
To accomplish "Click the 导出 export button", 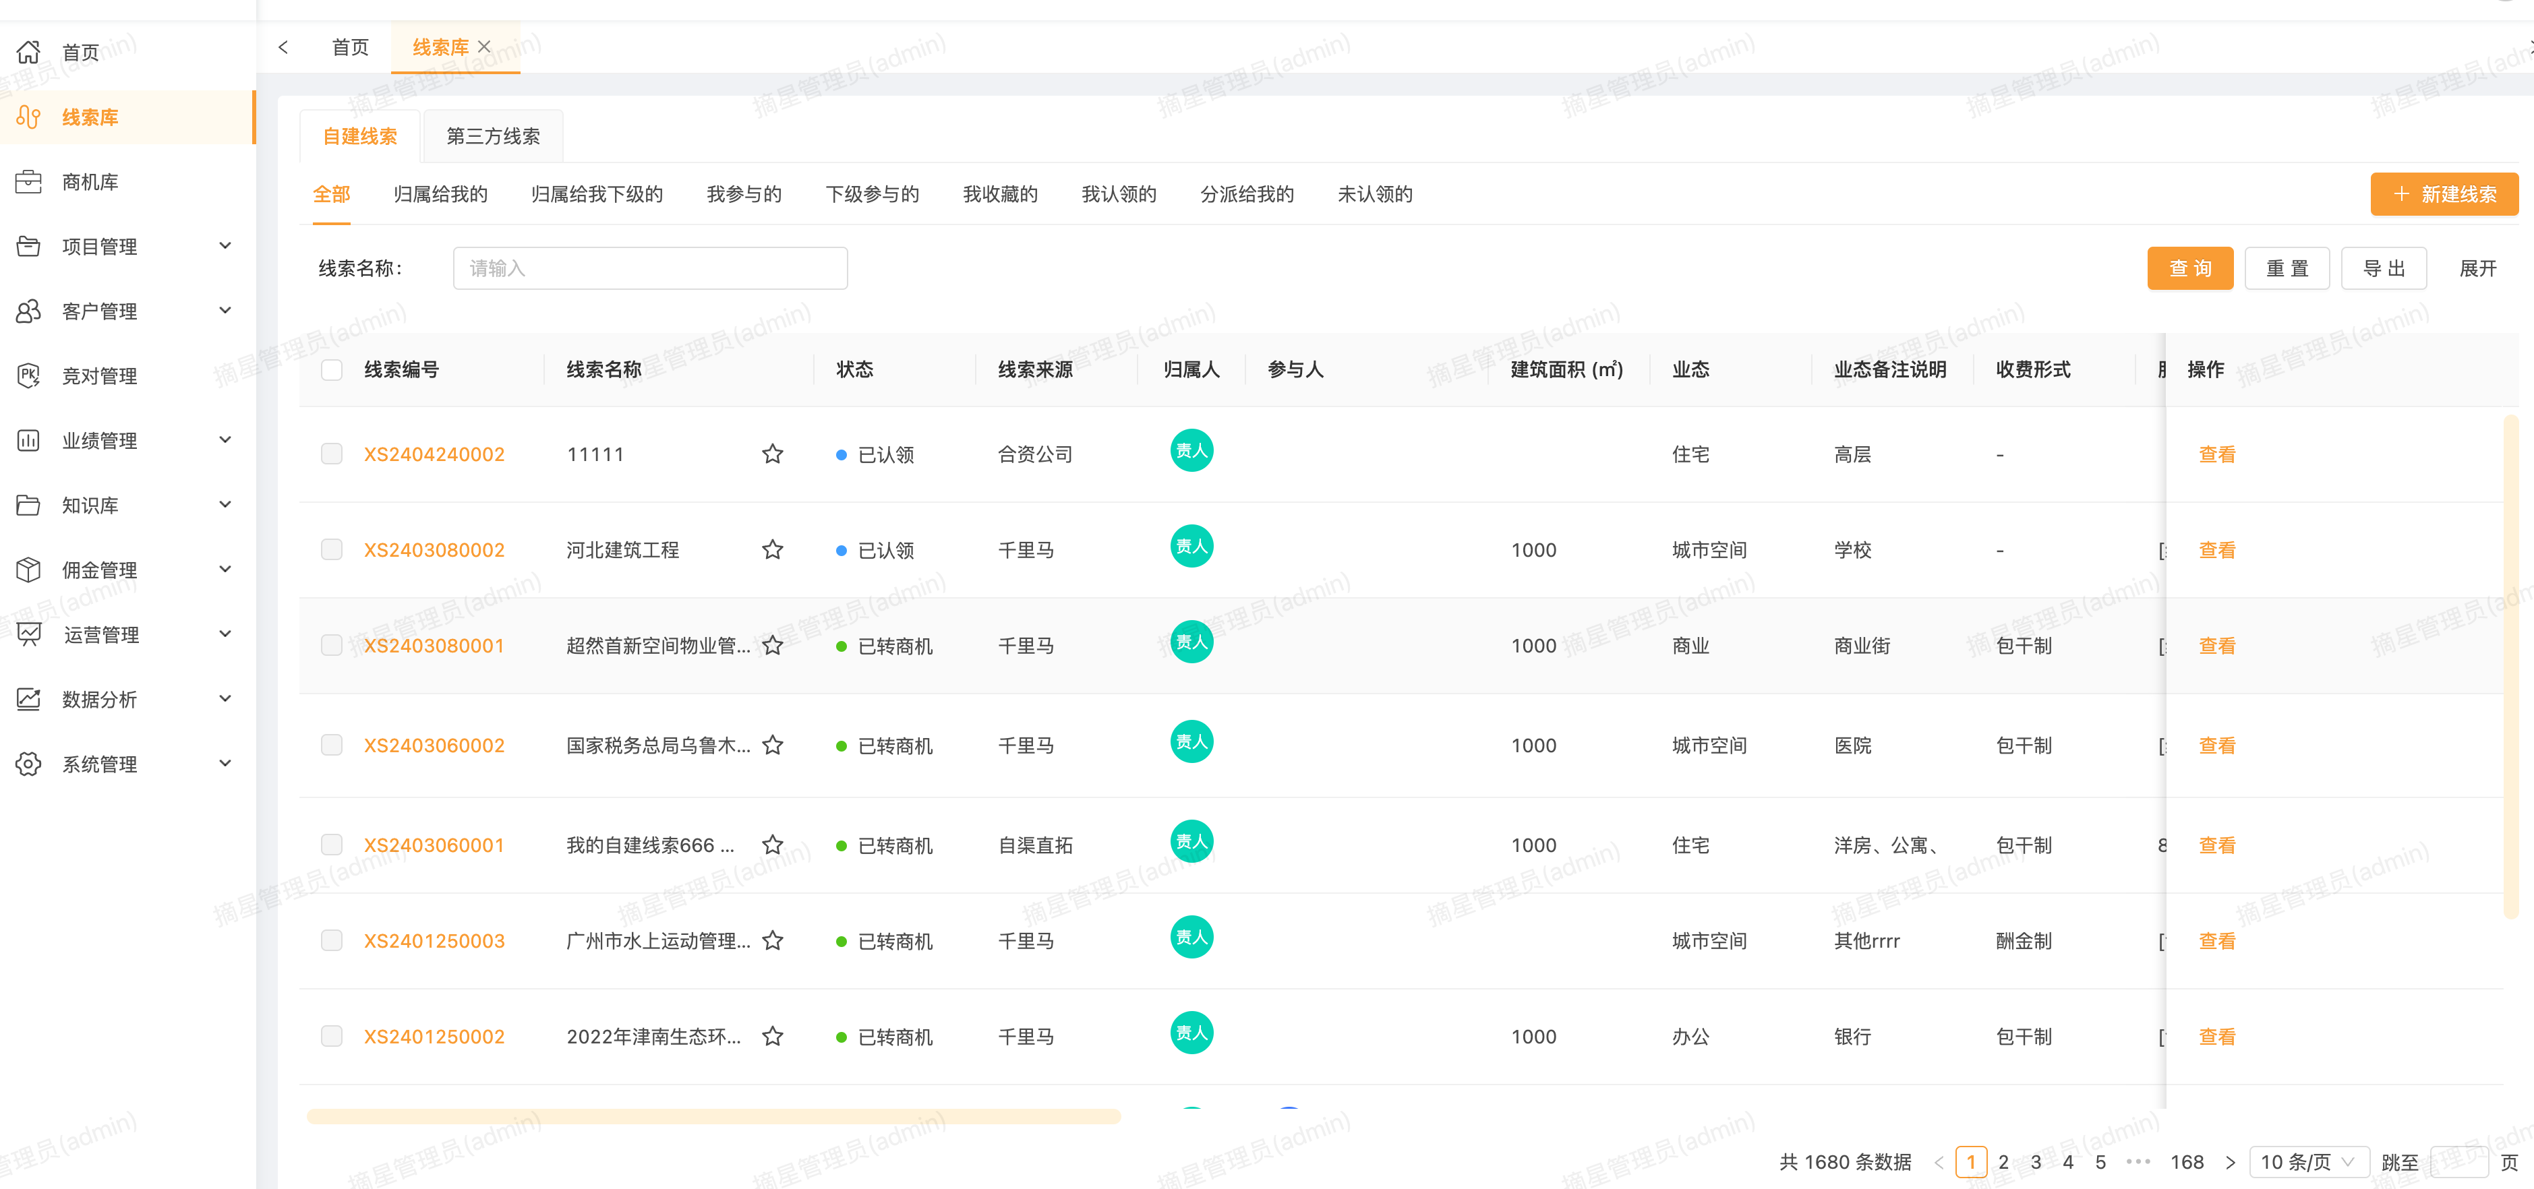I will point(2384,268).
